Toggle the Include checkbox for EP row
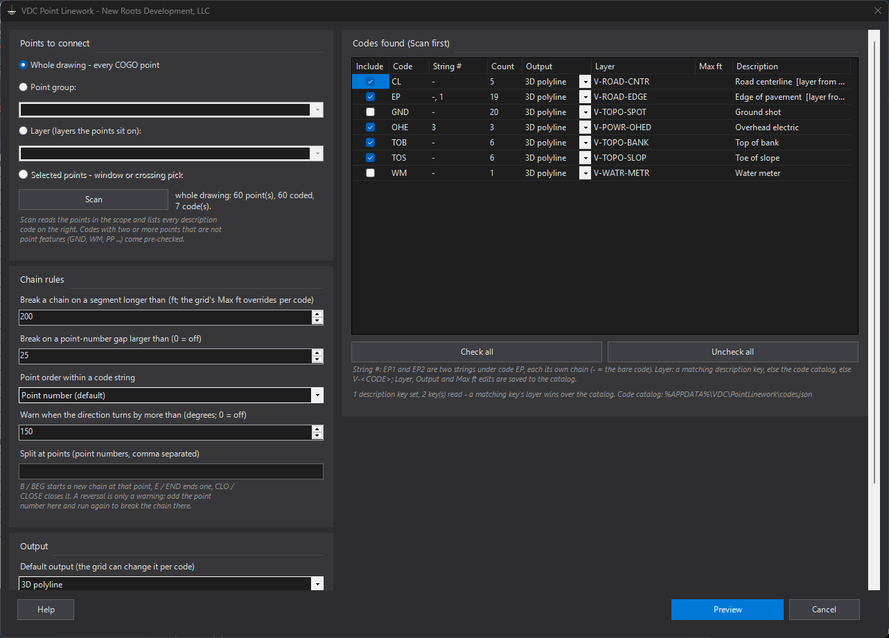 [x=370, y=97]
